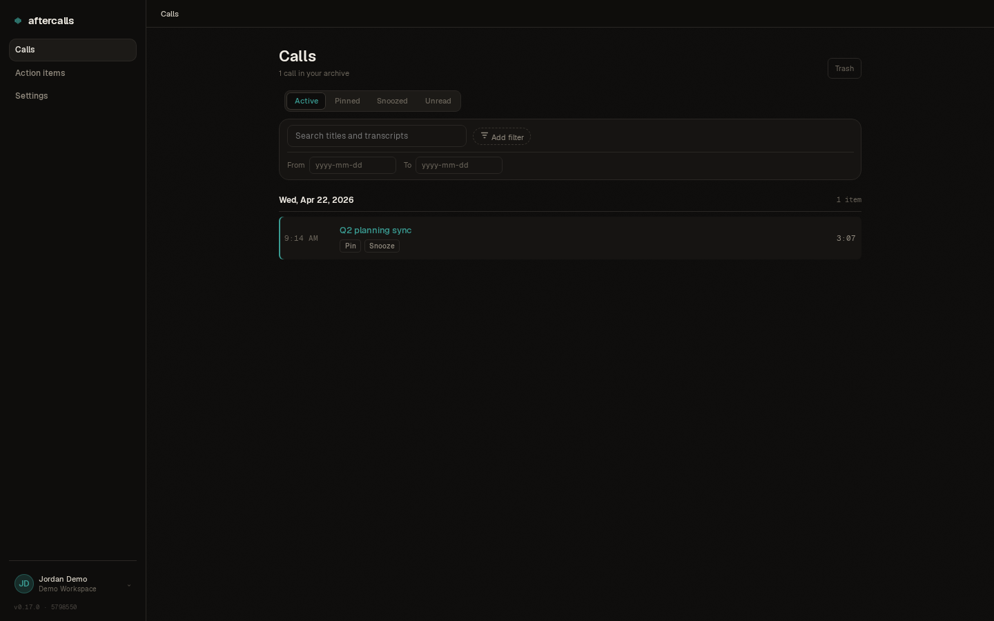This screenshot has width=994, height=621.
Task: Click the Add filter button
Action: [x=502, y=137]
